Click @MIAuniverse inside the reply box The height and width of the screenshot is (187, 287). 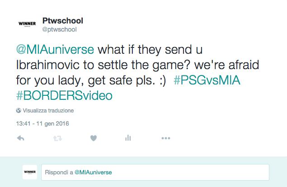click(93, 173)
